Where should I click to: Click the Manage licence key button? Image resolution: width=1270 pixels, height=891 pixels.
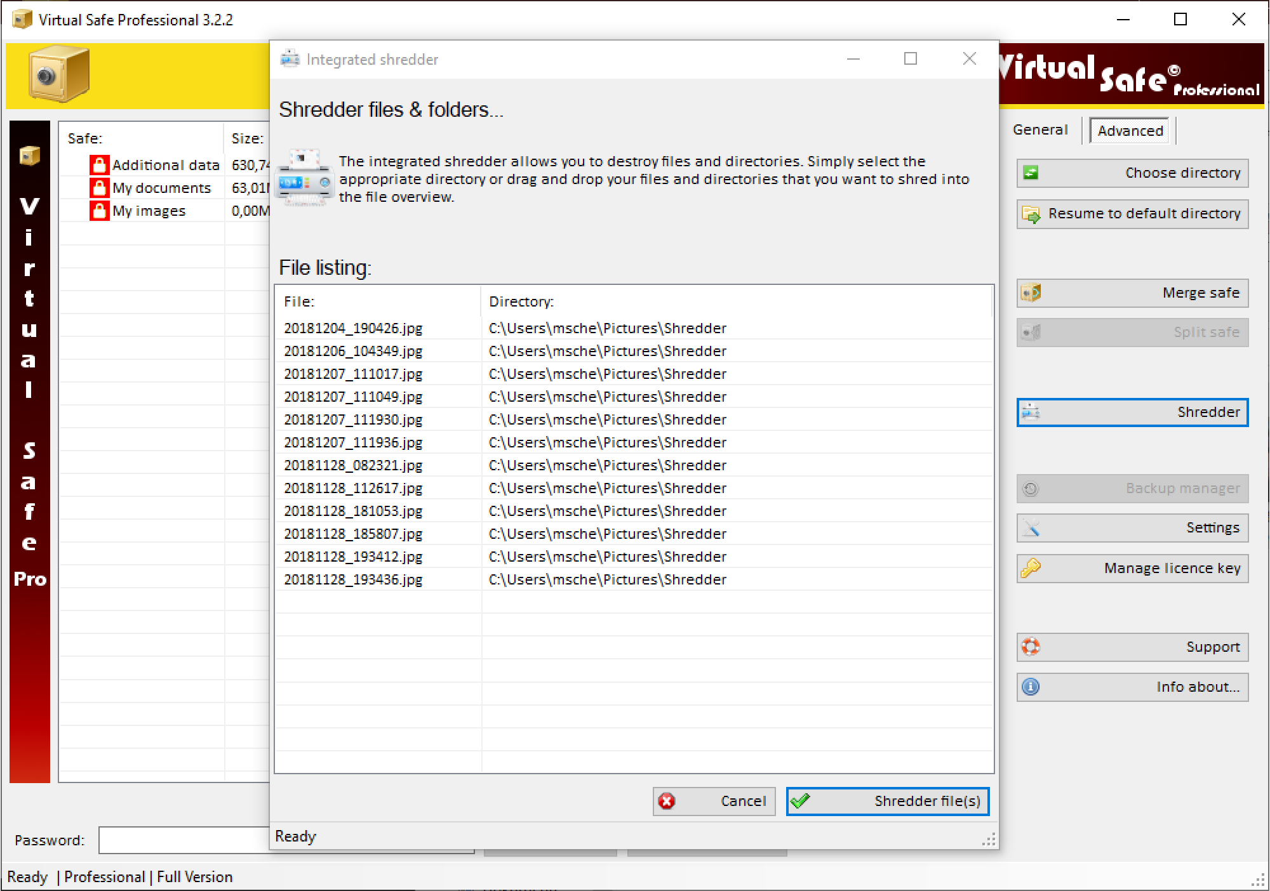click(1132, 568)
